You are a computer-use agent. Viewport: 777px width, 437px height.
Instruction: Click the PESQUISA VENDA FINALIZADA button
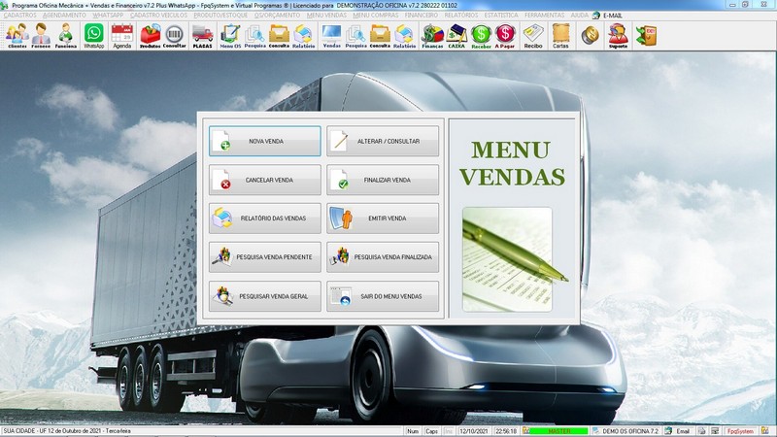pyautogui.click(x=383, y=257)
